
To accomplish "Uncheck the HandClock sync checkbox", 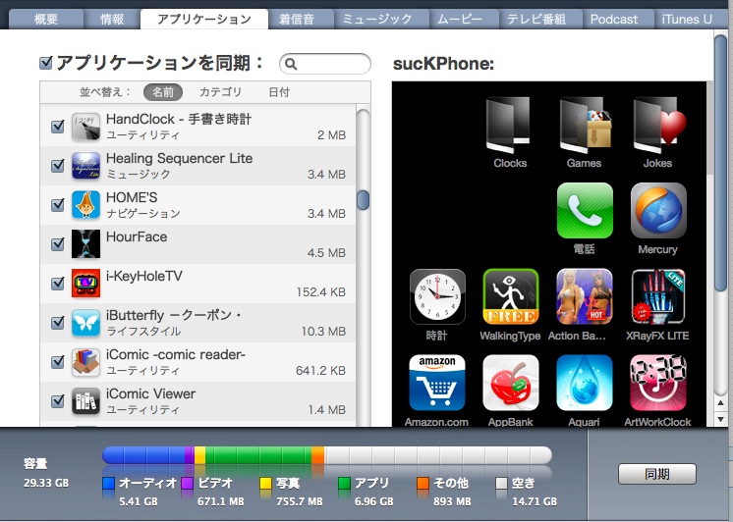I will coord(58,126).
